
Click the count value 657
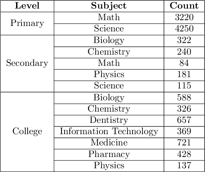point(184,120)
